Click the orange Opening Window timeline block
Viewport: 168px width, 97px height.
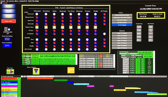point(40,78)
